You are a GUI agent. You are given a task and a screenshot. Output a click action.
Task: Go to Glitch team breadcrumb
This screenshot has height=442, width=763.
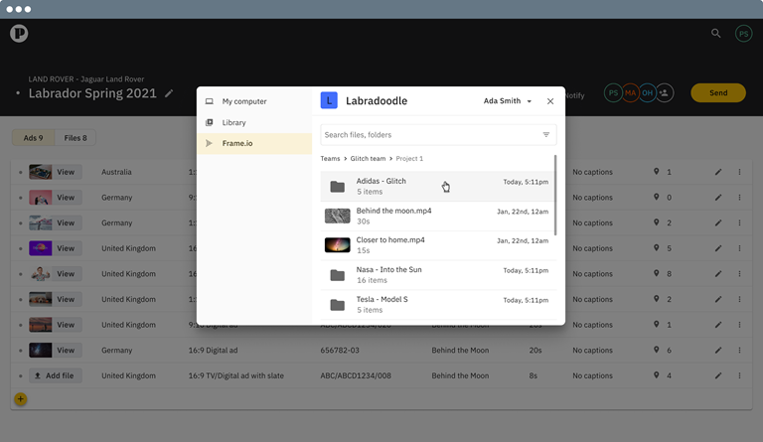[x=368, y=159]
